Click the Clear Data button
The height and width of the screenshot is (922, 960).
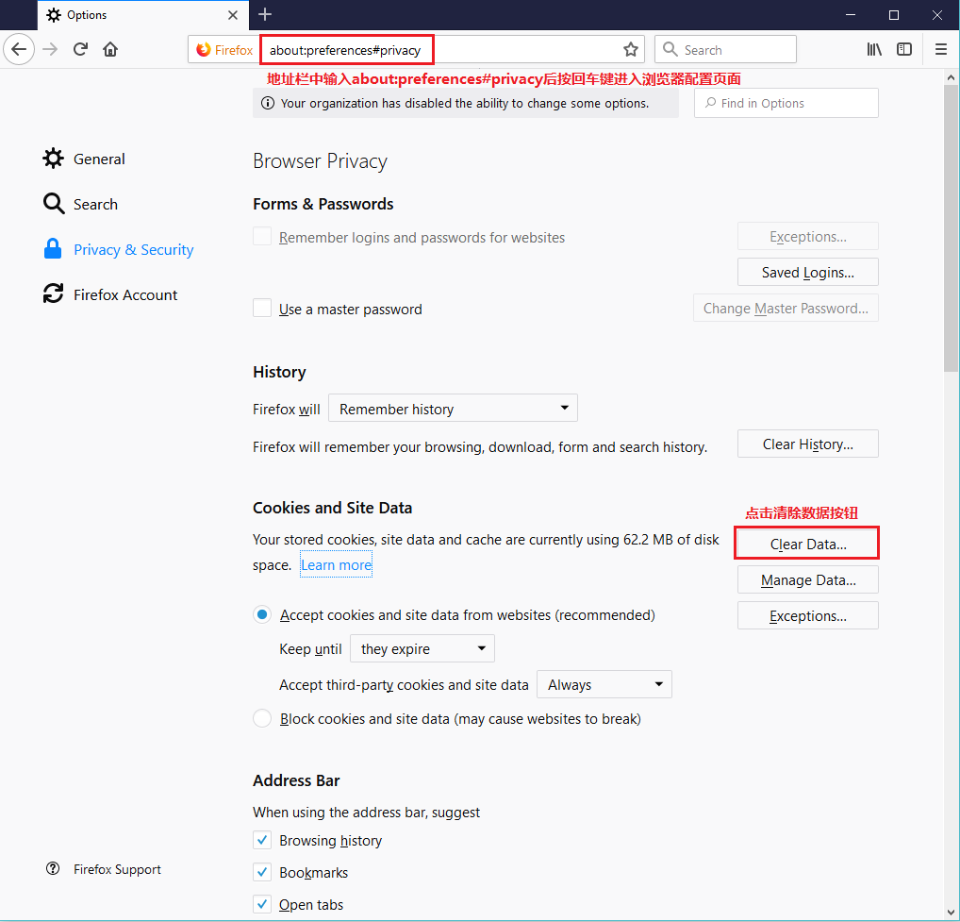(x=807, y=544)
